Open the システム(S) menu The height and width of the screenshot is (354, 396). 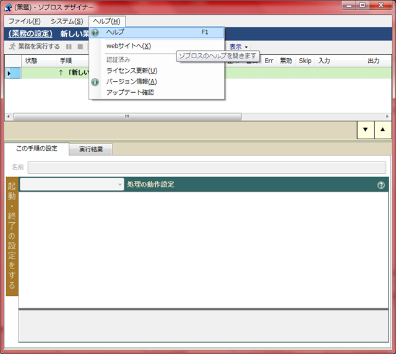coord(67,21)
